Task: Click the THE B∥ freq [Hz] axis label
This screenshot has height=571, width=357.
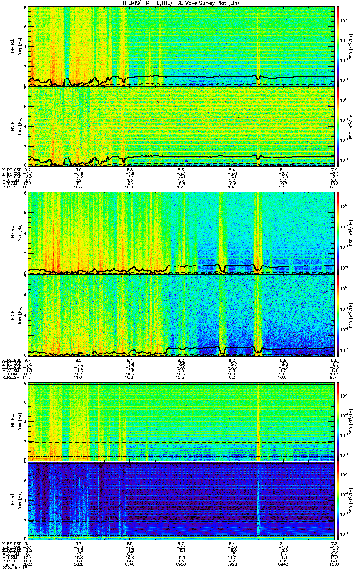Action: click(15, 501)
